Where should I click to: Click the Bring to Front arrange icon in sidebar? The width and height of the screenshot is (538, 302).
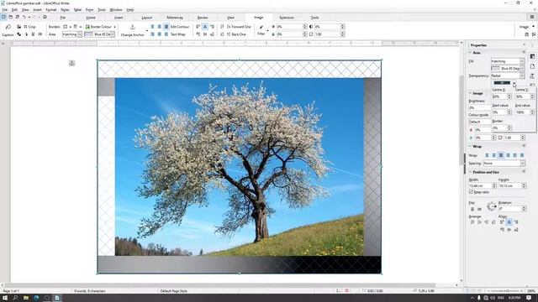tap(472, 222)
